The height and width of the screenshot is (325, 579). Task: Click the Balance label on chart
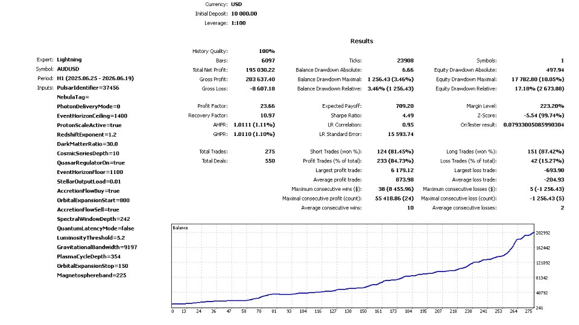tap(180, 227)
